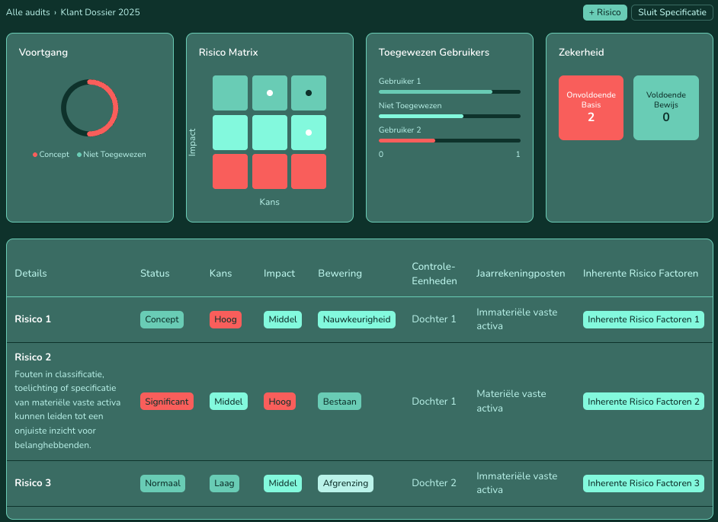Go to Alle audits breadcrumb
This screenshot has height=522, width=718.
(28, 13)
